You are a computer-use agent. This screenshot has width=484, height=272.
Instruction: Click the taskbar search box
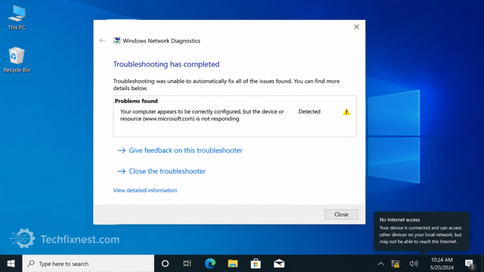88,263
